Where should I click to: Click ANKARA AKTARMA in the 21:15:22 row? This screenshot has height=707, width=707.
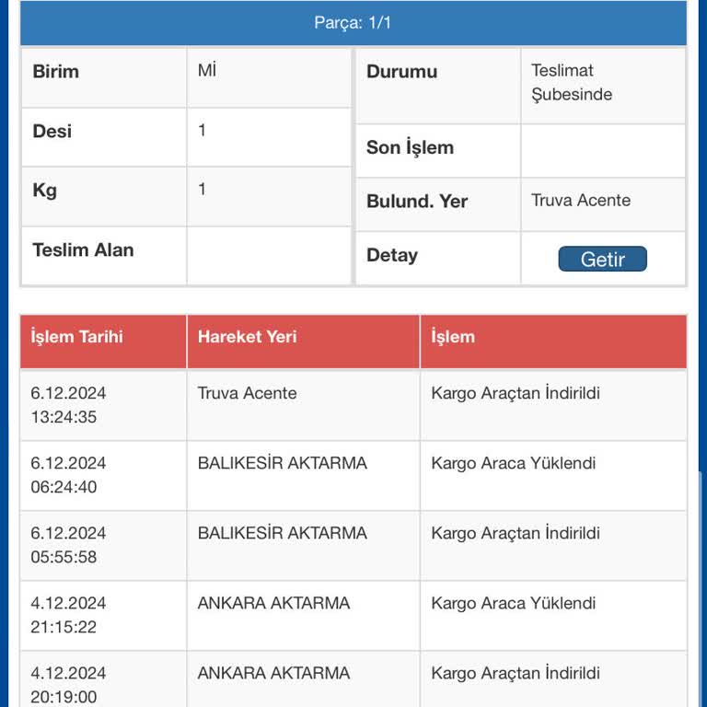(273, 603)
